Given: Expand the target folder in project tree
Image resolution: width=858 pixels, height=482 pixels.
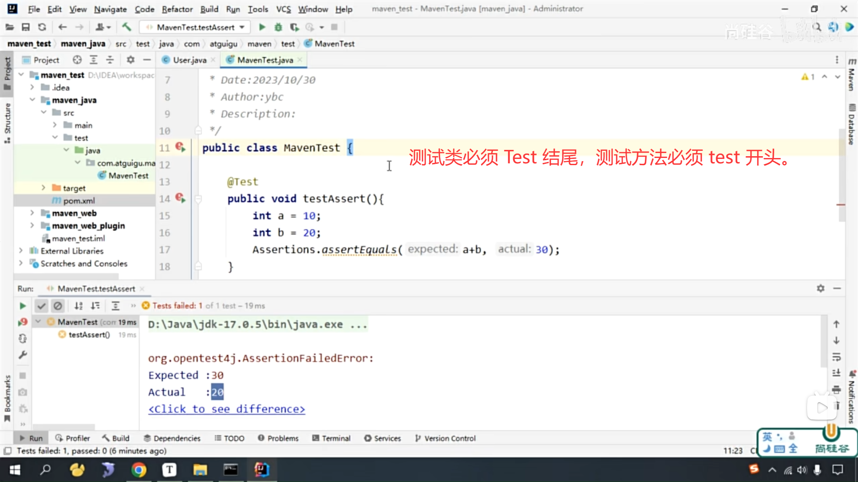Looking at the screenshot, I should tap(43, 188).
